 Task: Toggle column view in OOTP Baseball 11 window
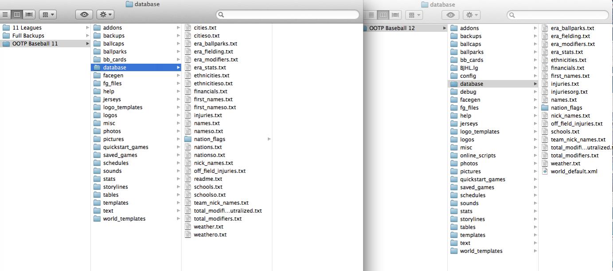(x=18, y=15)
